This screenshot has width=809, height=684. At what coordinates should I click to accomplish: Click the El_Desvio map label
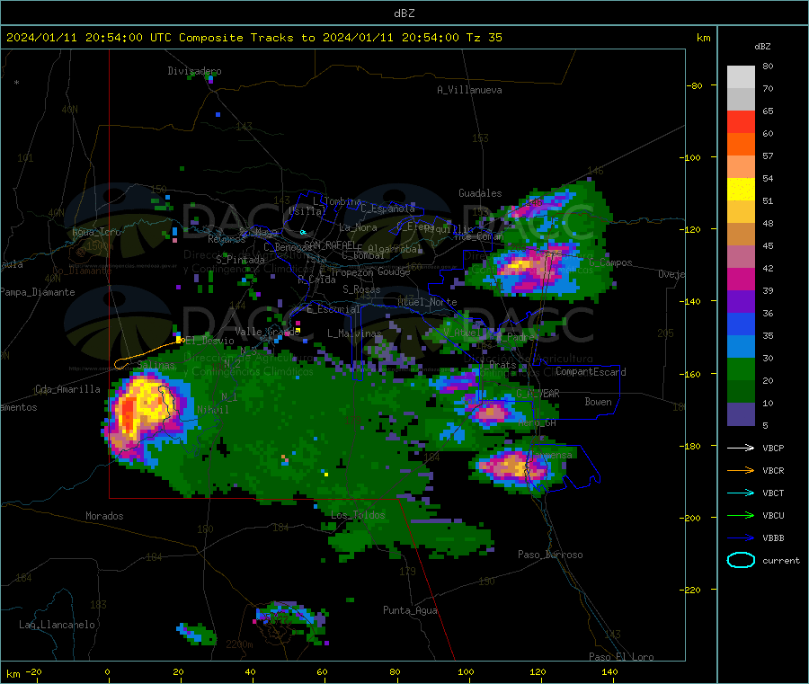point(209,341)
